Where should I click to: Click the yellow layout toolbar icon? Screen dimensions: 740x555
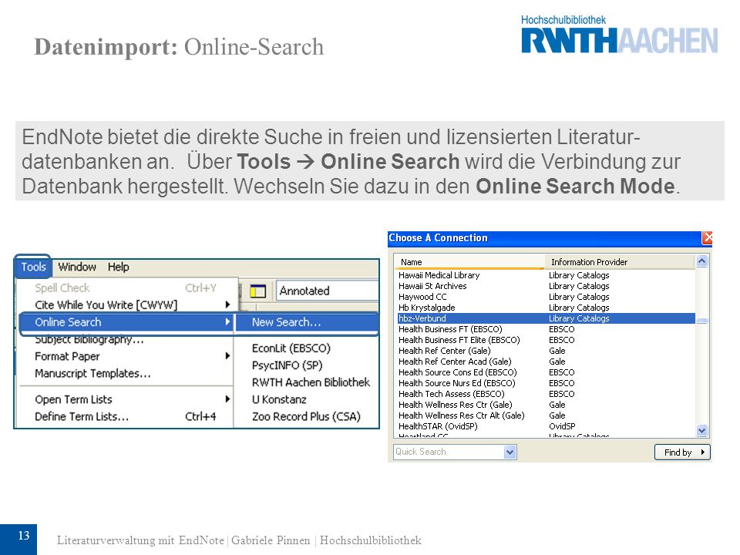click(257, 291)
